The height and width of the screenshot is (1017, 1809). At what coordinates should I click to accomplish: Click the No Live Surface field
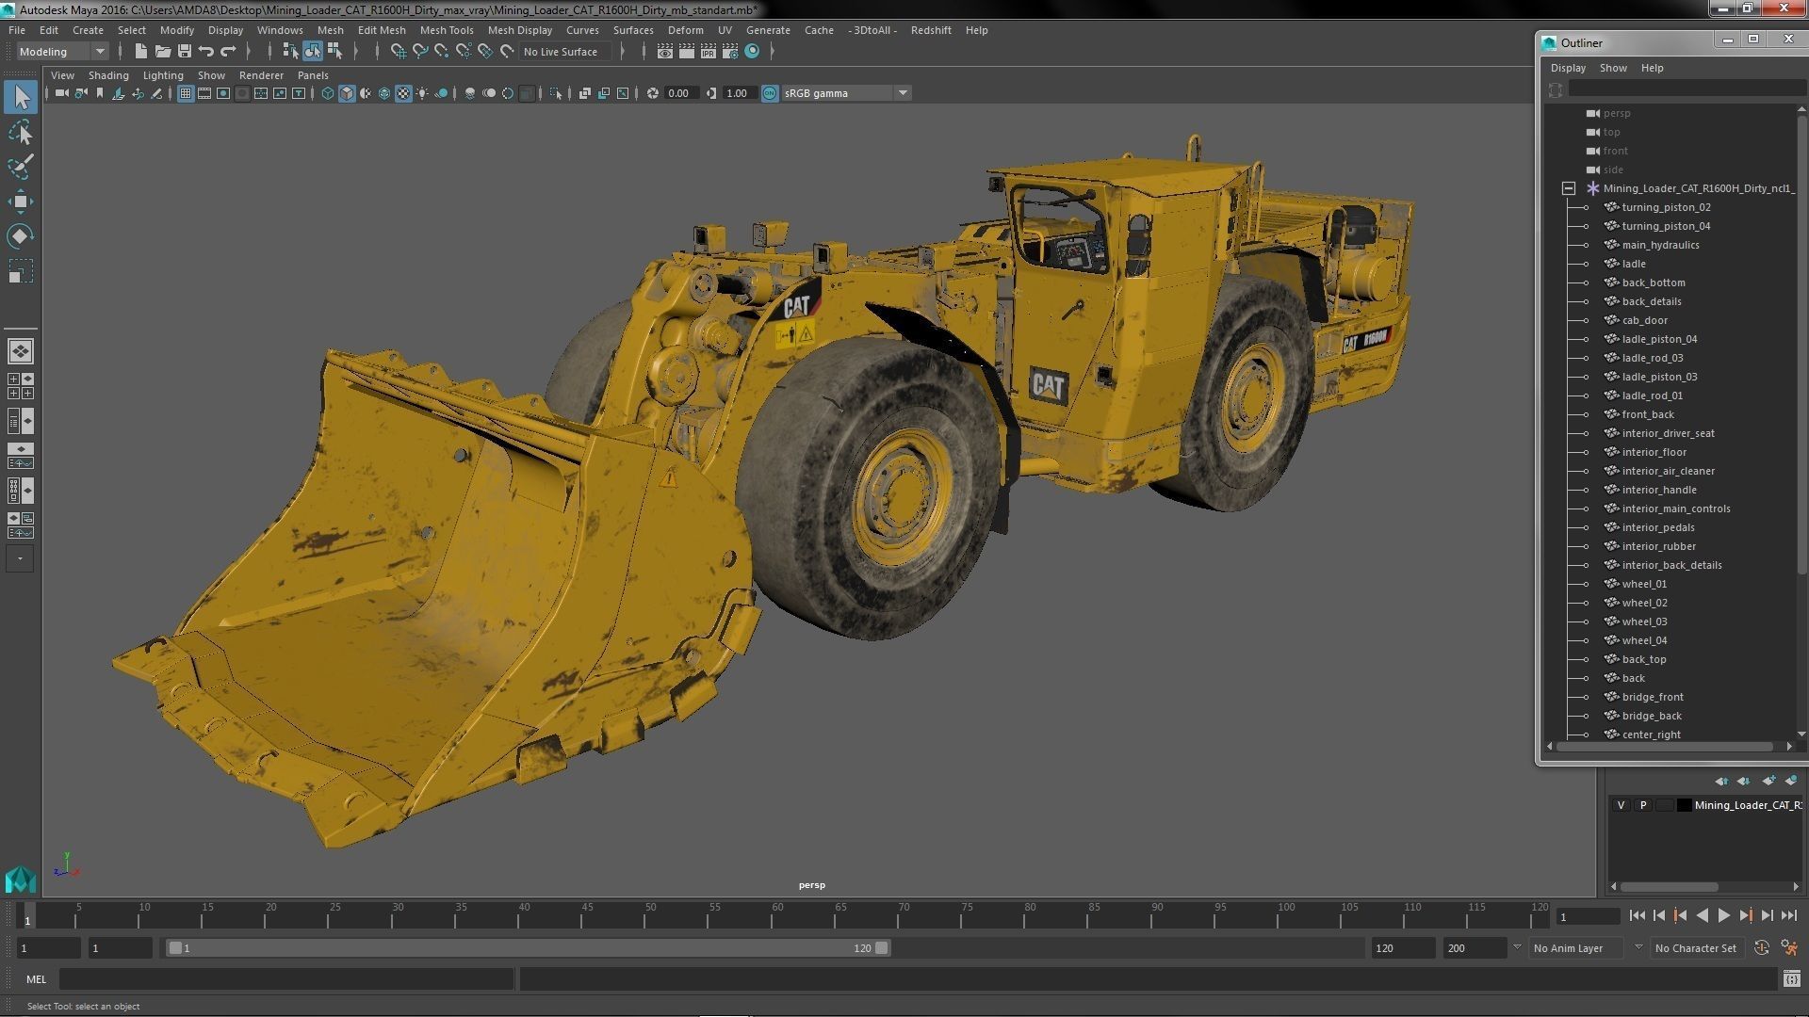pos(565,52)
